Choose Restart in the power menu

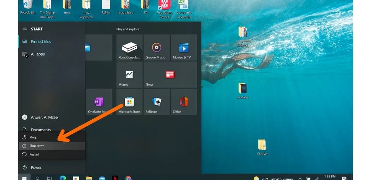(x=52, y=154)
